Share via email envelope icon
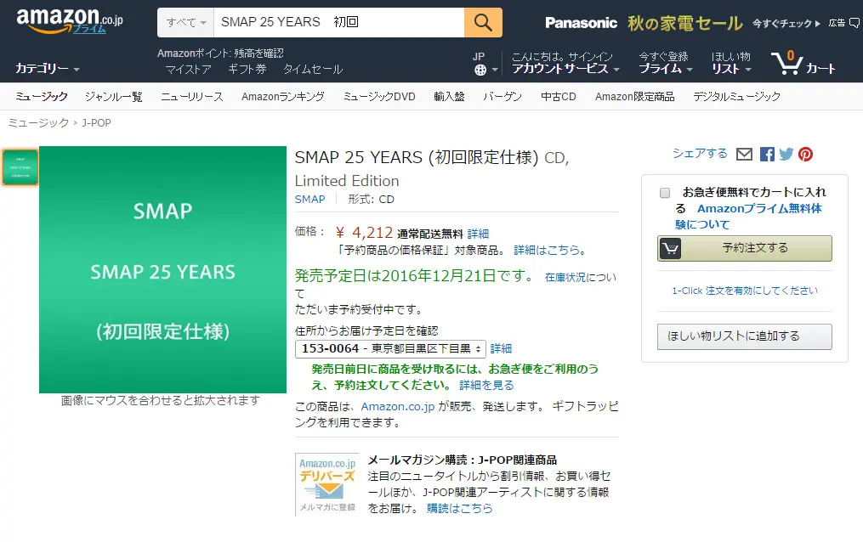Viewport: 863px width, 542px height. [x=744, y=155]
